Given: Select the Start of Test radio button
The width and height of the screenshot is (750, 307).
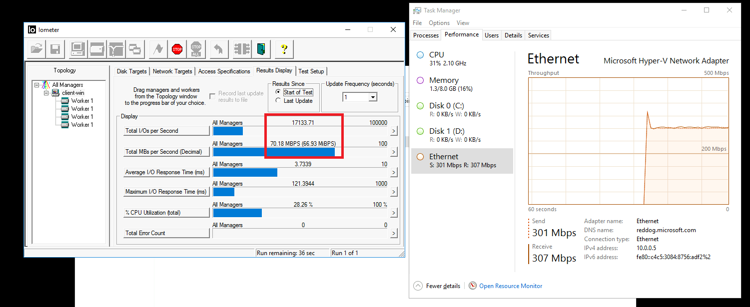Looking at the screenshot, I should pos(278,92).
